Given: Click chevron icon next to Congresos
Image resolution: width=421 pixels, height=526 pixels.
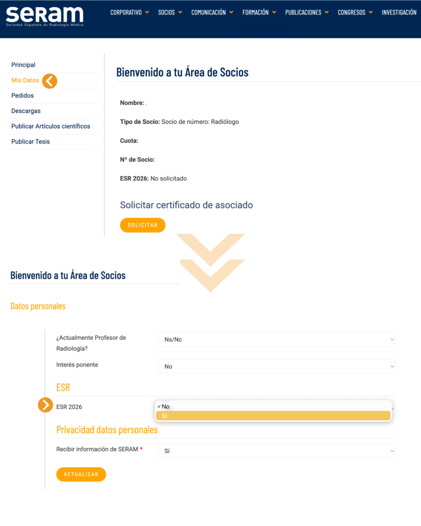Looking at the screenshot, I should pos(371,12).
